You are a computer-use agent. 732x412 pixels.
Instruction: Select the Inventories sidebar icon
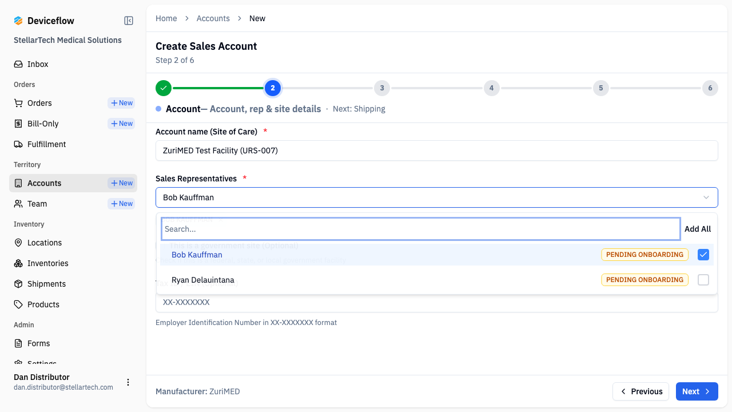[19, 263]
